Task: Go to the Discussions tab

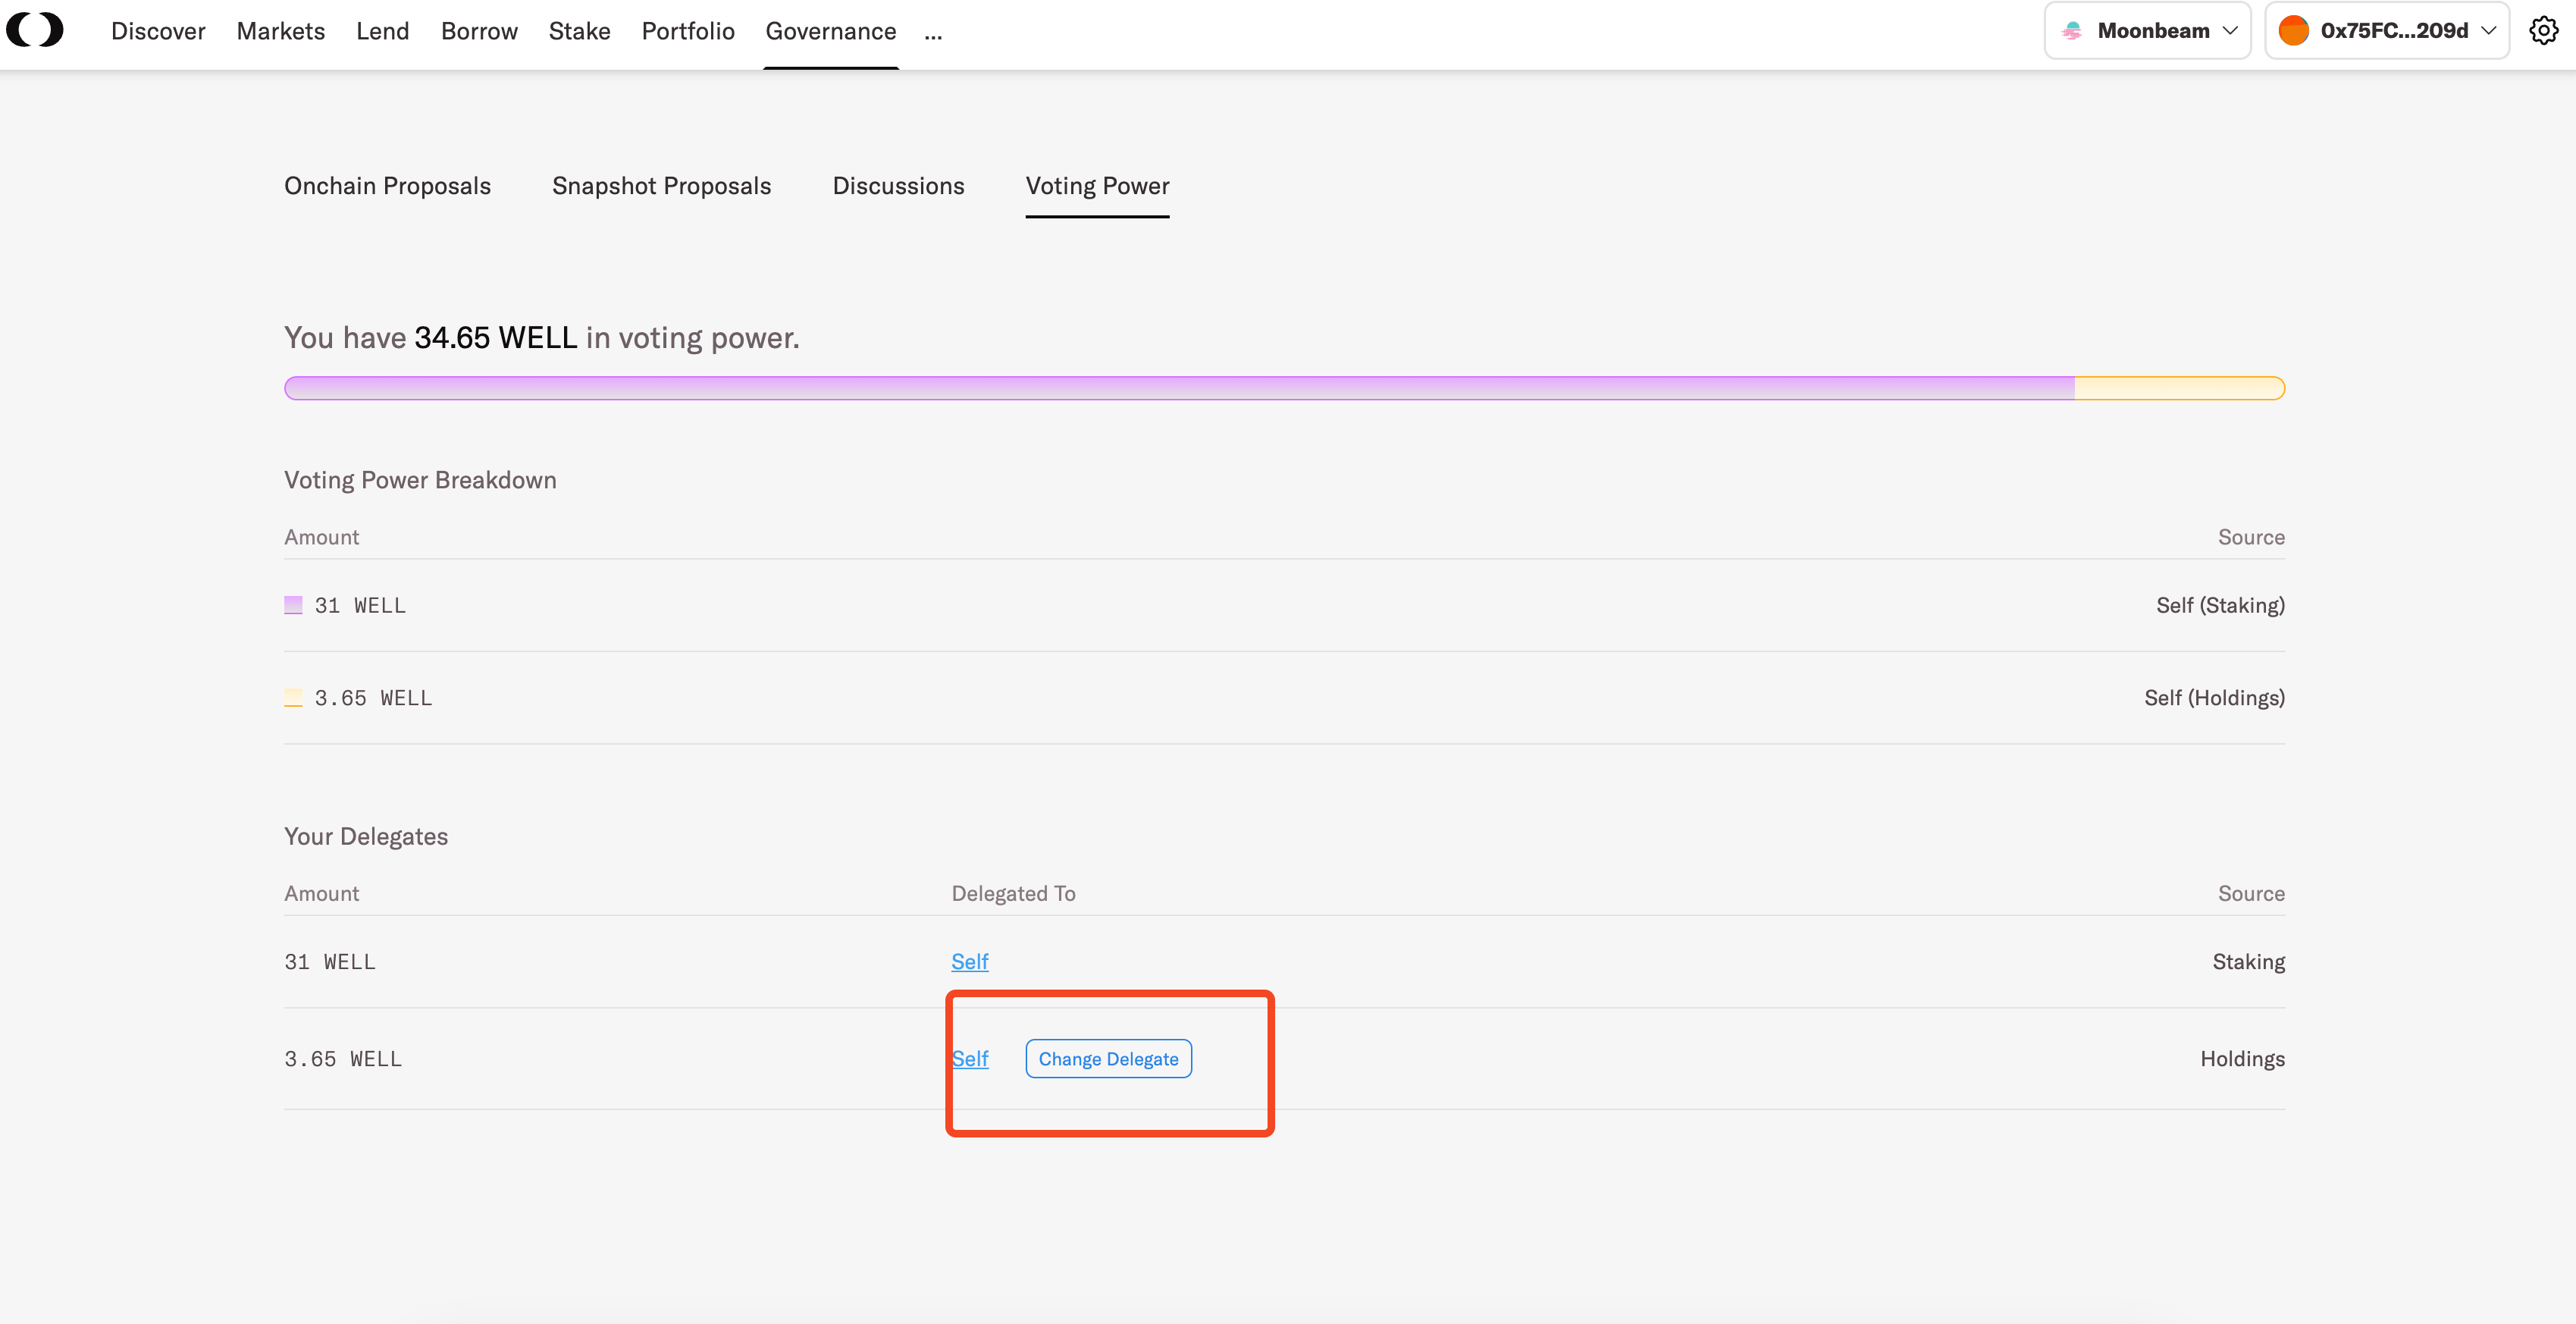Action: [898, 186]
